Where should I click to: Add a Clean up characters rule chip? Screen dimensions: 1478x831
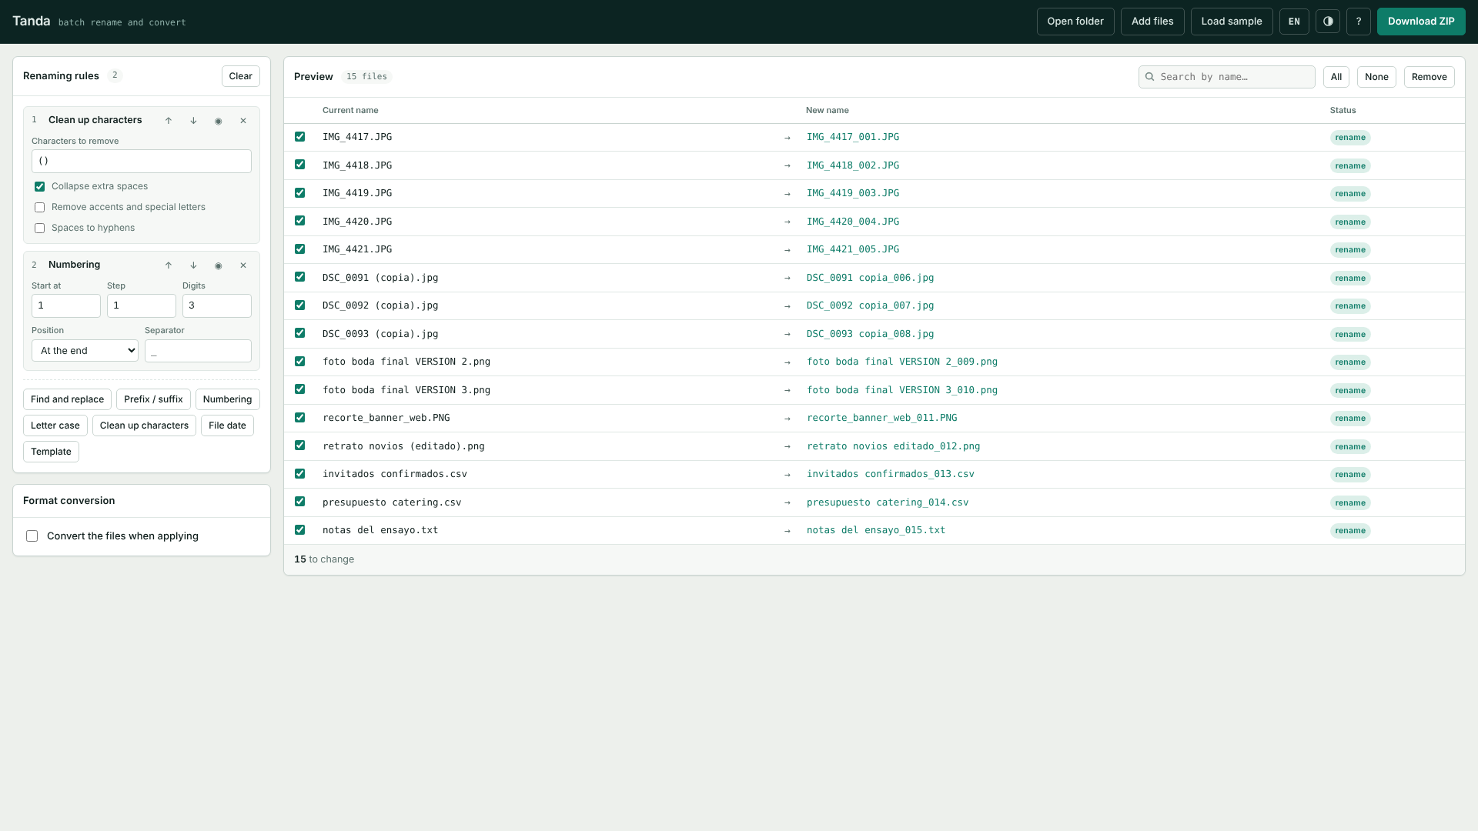click(144, 426)
